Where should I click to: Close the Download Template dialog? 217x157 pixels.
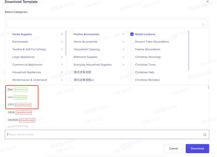click(x=208, y=2)
